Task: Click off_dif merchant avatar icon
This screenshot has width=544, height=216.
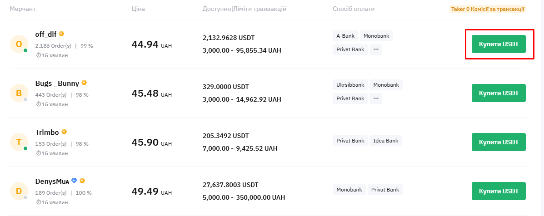Action: [x=19, y=44]
